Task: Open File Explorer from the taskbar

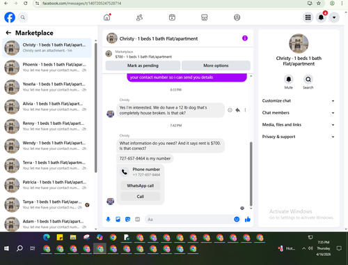Action: 73,237
